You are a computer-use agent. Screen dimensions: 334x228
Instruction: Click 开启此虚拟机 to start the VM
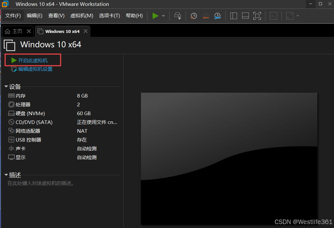33,60
